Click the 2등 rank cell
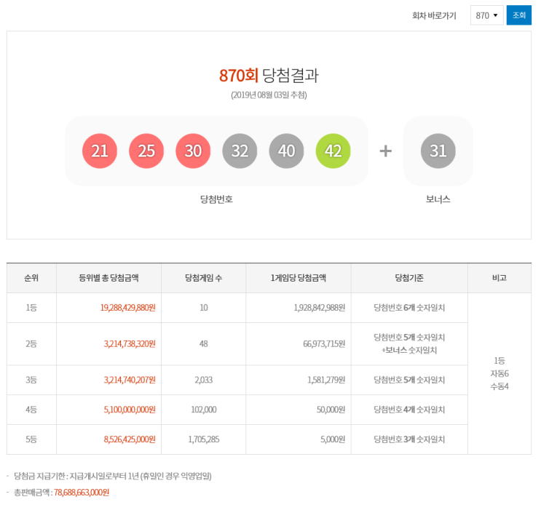541x510 pixels. [31, 344]
